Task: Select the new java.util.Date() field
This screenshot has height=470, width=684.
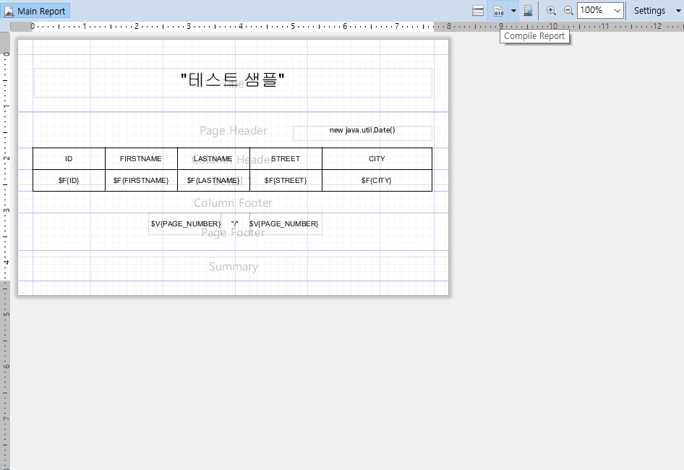Action: pyautogui.click(x=362, y=133)
